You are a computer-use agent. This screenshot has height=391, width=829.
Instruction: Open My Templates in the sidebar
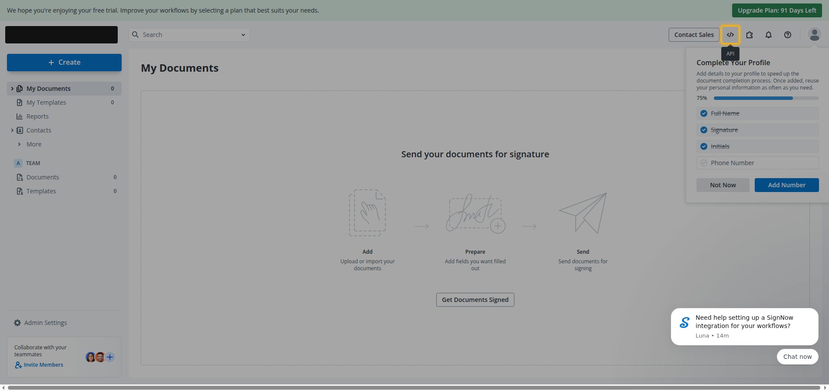point(64,103)
